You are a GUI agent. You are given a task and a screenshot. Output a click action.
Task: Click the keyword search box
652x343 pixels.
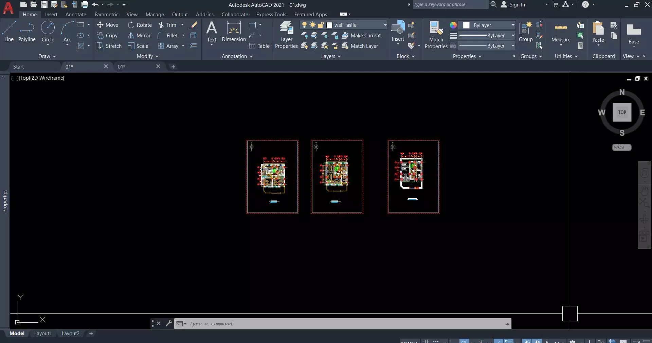(450, 4)
